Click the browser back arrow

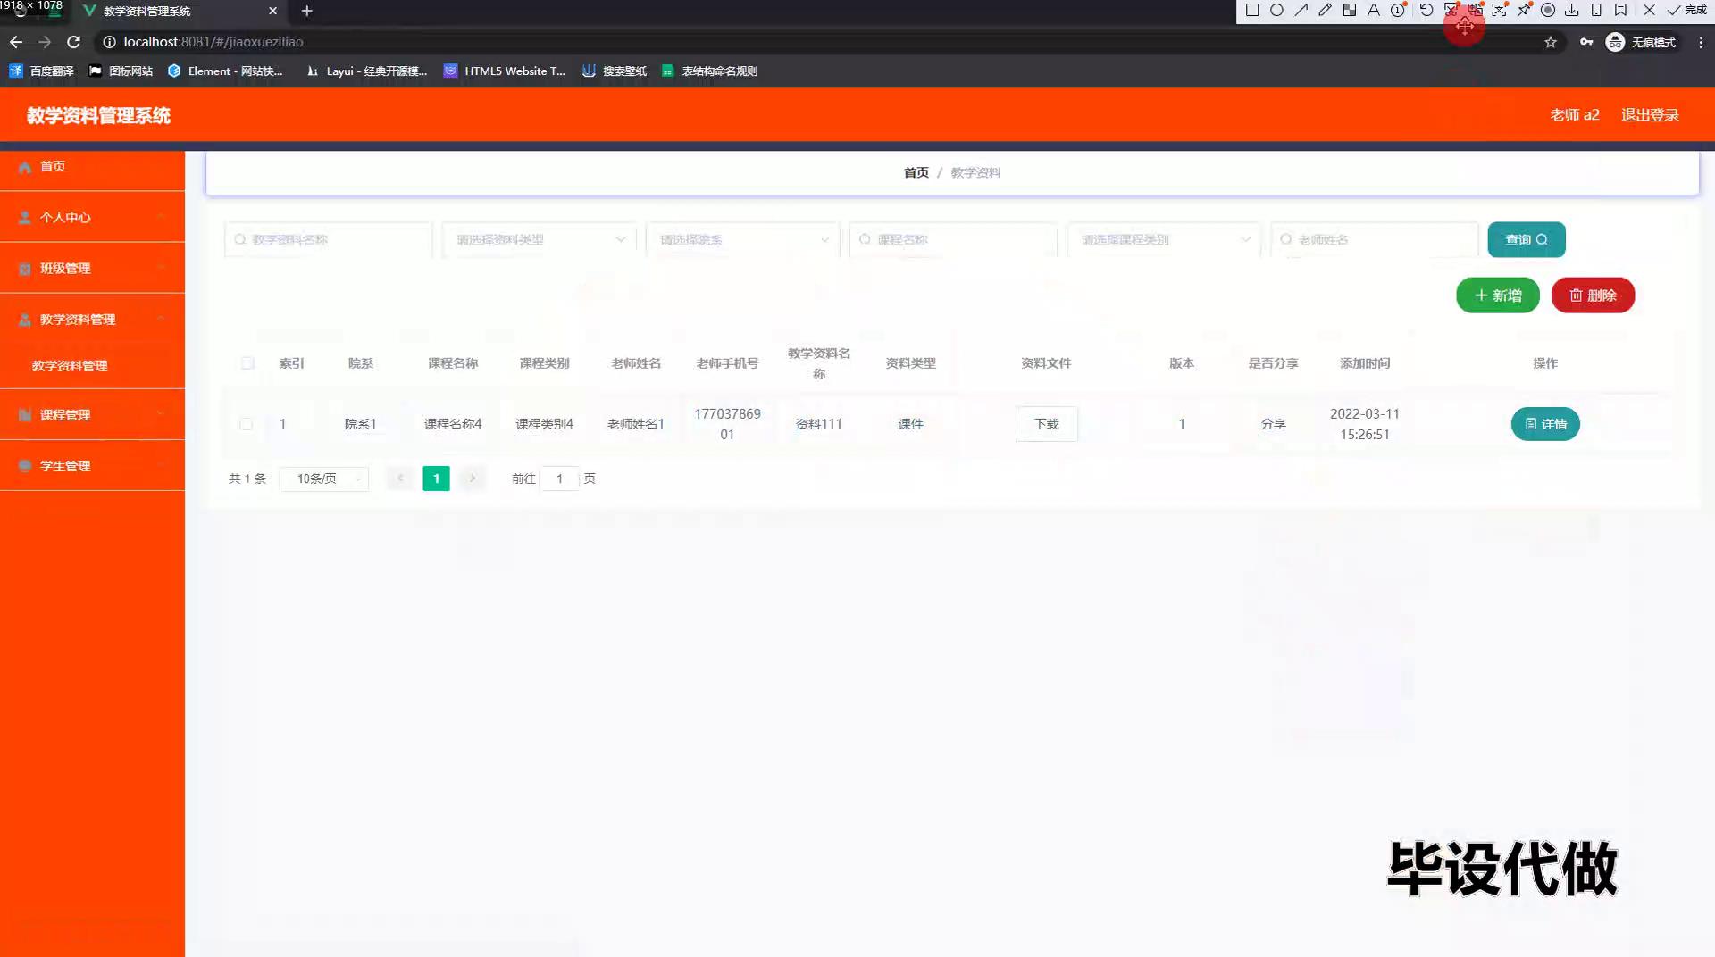click(16, 42)
